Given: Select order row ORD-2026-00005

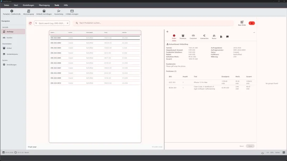Looking at the screenshot, I should 95,58.
